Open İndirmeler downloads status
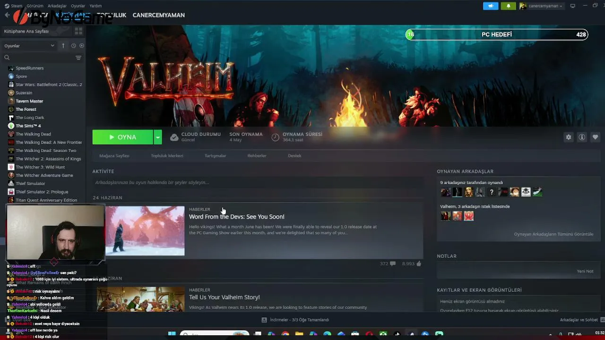The width and height of the screenshot is (605, 340). coord(296,320)
